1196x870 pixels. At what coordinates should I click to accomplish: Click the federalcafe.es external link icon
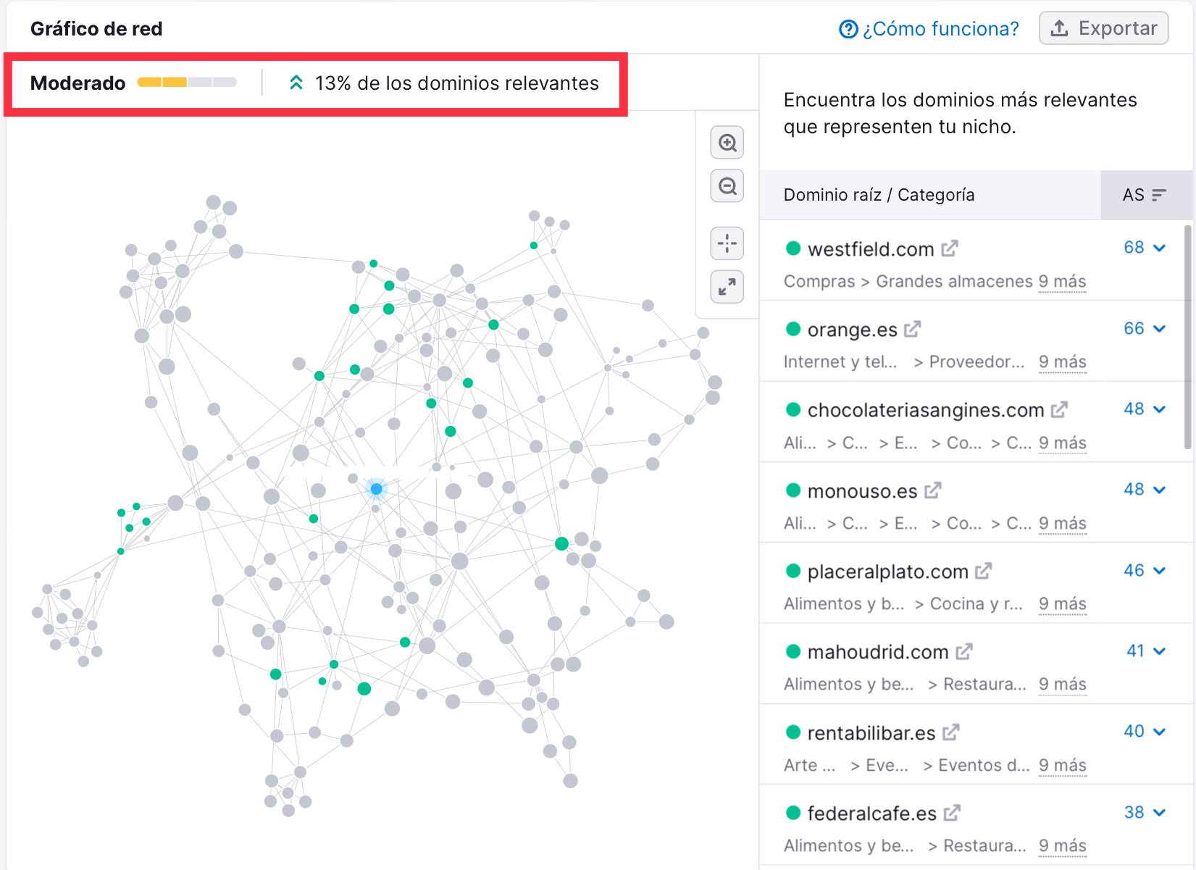coord(953,813)
